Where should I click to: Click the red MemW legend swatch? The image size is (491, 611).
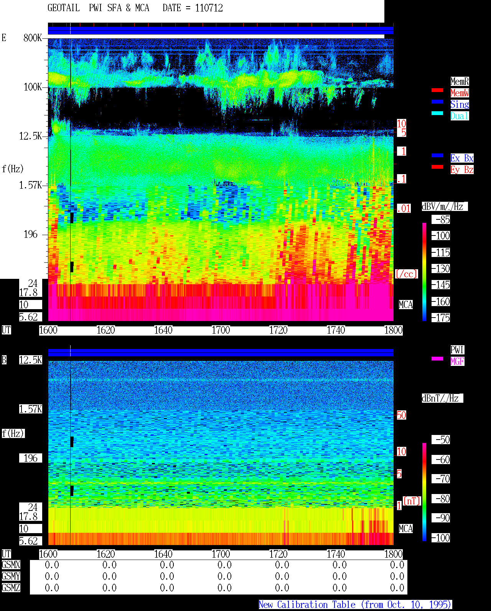pyautogui.click(x=437, y=90)
